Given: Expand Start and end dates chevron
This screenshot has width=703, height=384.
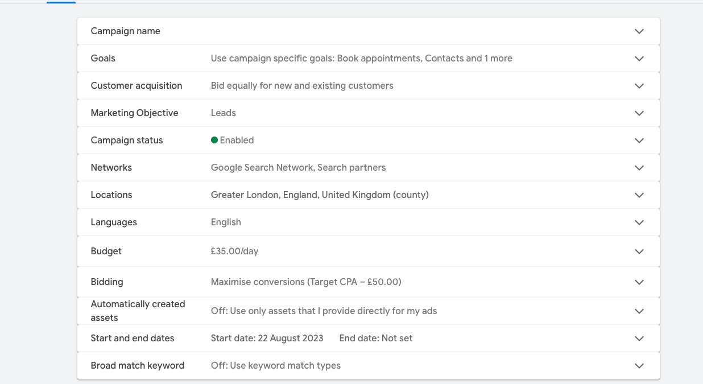Looking at the screenshot, I should pyautogui.click(x=639, y=338).
